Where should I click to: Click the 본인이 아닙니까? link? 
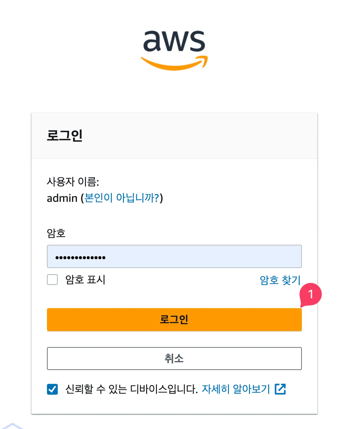coord(122,198)
